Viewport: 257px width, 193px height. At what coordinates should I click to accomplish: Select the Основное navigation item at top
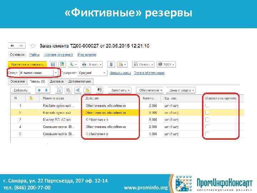17,55
